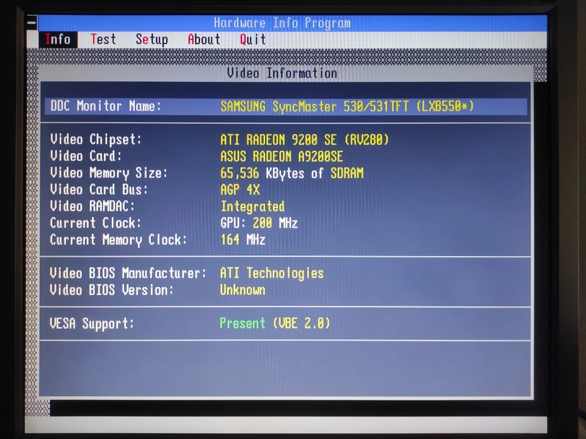Screen dimensions: 586x439
Task: Click the AGP 4X value
Action: [240, 190]
